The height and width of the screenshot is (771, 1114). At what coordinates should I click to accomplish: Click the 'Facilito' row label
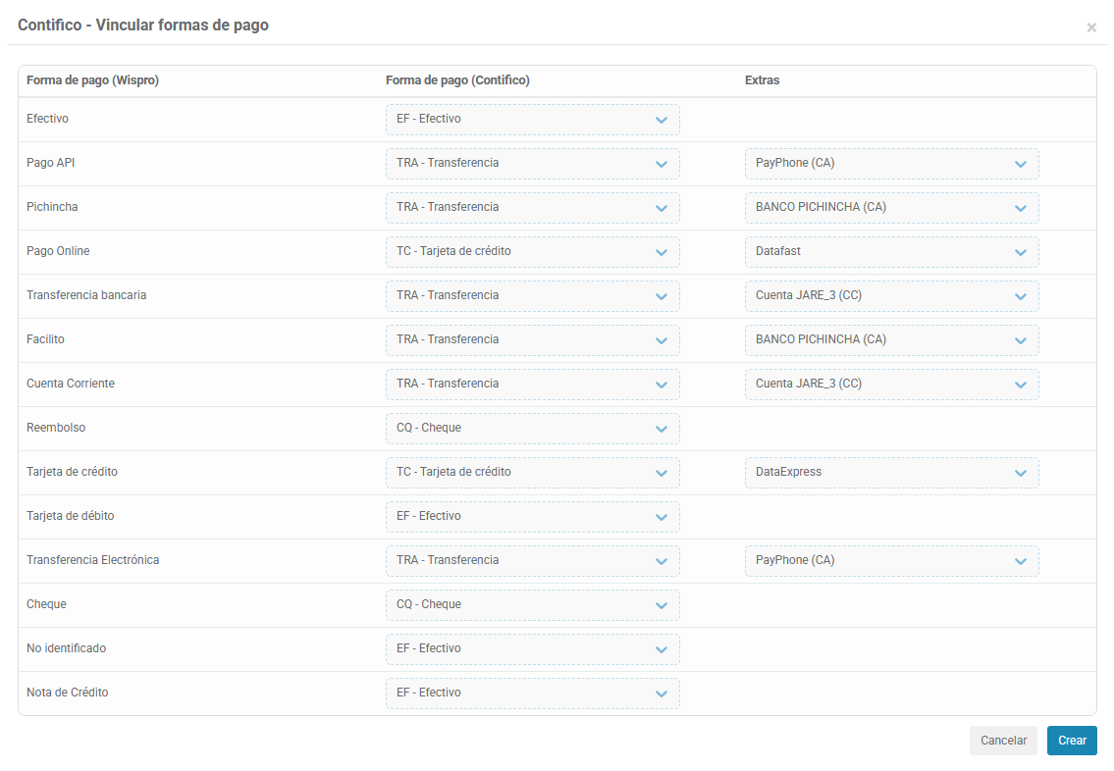click(x=45, y=339)
